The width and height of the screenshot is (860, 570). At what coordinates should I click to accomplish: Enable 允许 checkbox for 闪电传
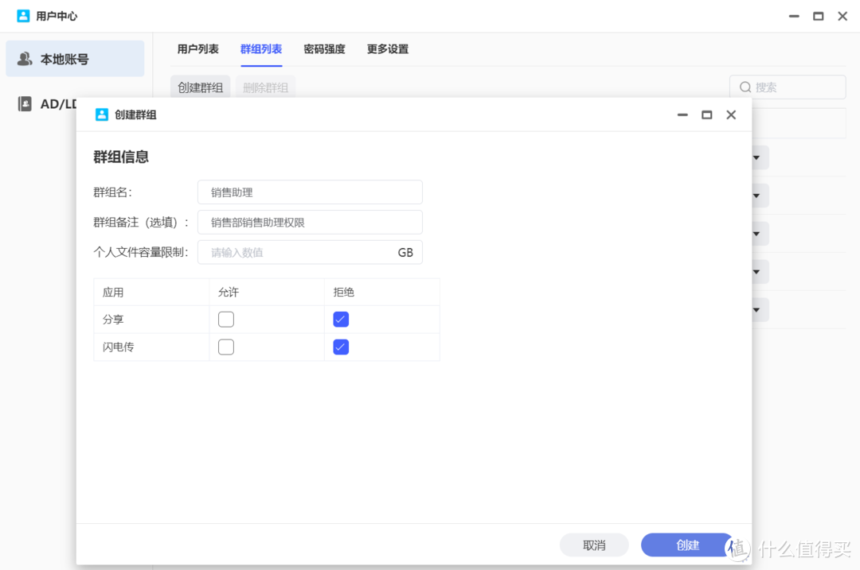(x=226, y=347)
